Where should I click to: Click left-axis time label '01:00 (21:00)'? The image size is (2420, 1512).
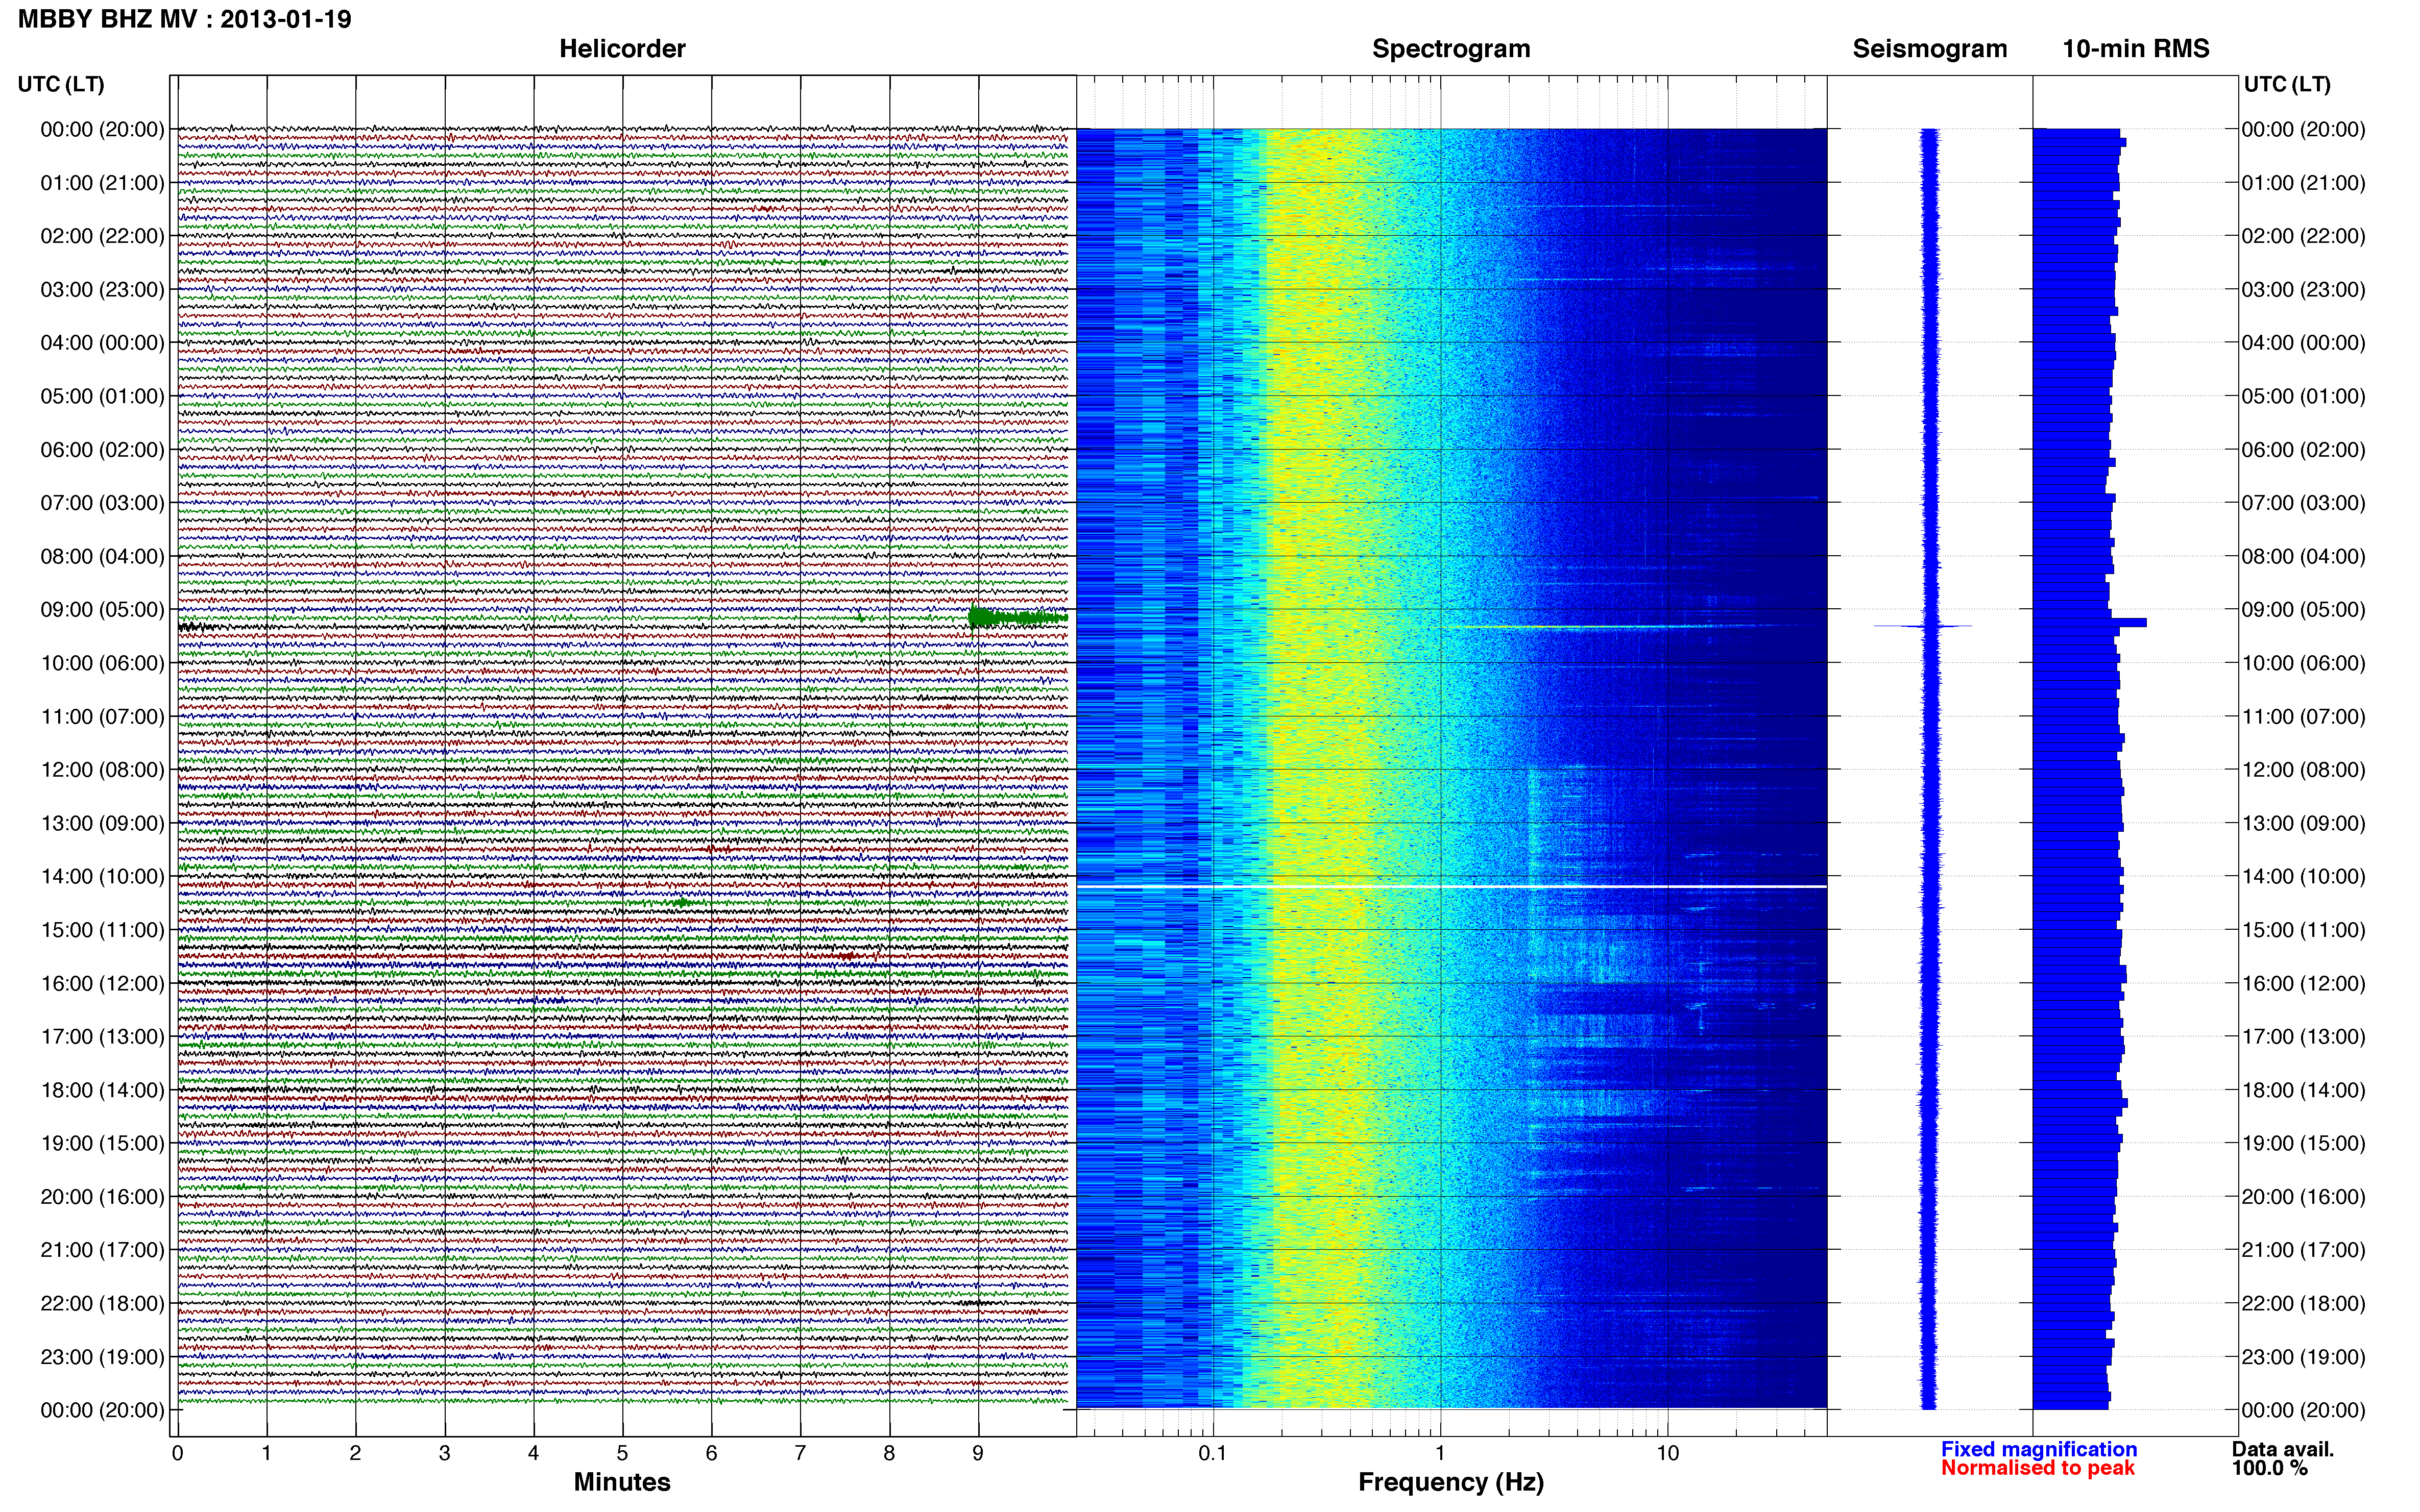[102, 183]
